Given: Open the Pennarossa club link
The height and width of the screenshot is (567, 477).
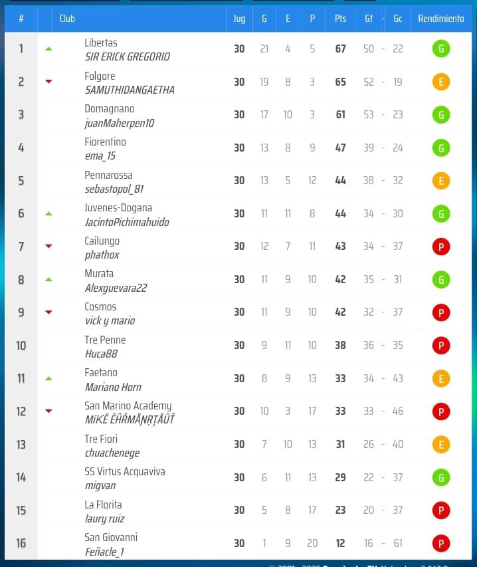Looking at the screenshot, I should [108, 175].
